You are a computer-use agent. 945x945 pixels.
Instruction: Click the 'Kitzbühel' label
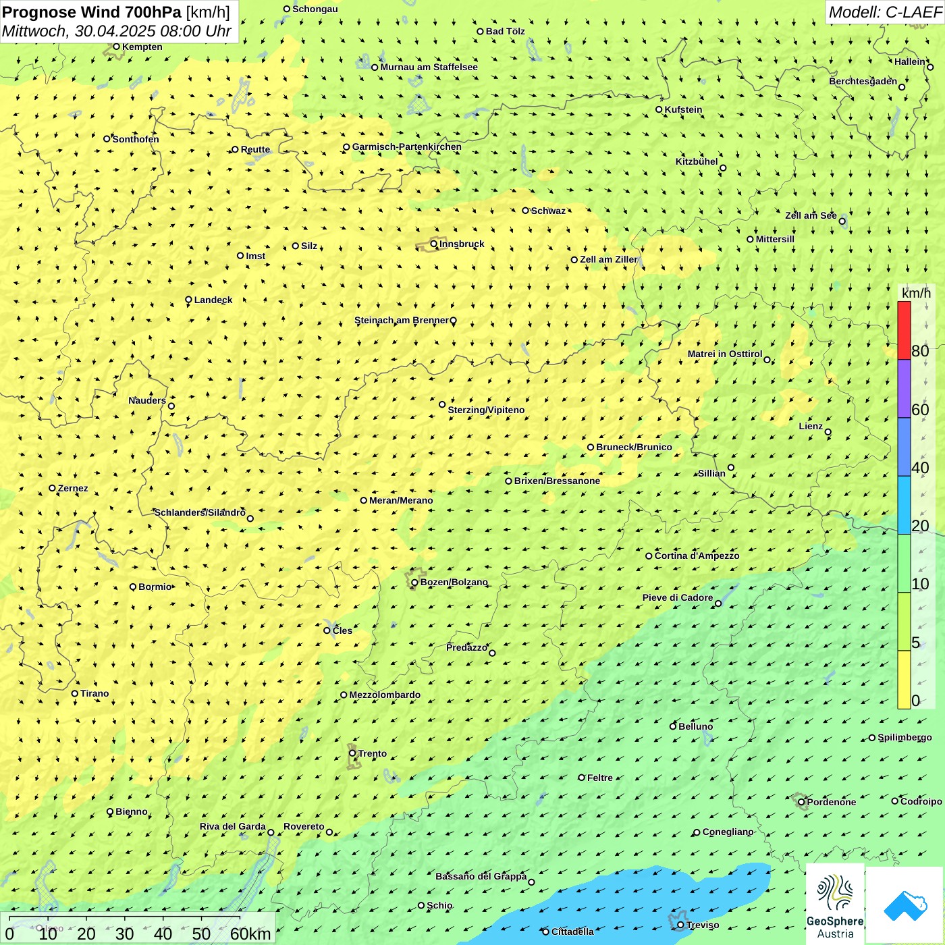[697, 161]
